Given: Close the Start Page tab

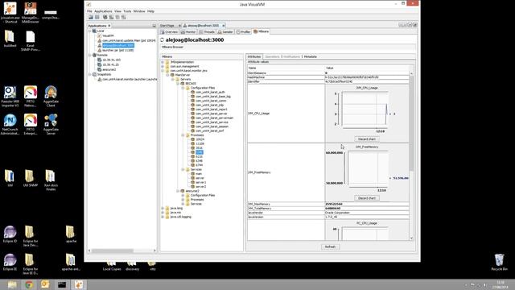Looking at the screenshot, I should 179,25.
